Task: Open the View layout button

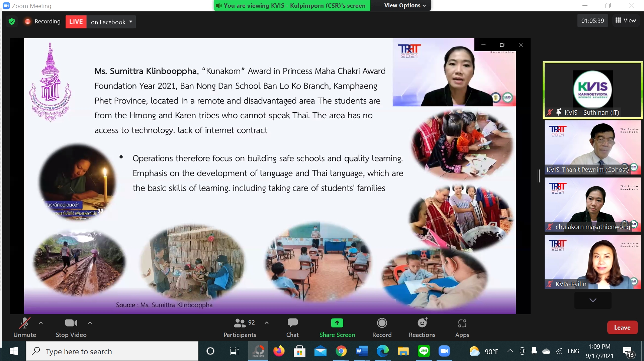Action: click(626, 20)
